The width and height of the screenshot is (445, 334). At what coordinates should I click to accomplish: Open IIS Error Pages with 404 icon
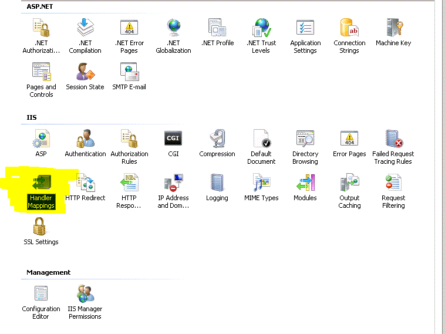[x=349, y=139]
